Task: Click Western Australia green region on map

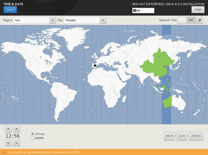Action: pos(167,102)
